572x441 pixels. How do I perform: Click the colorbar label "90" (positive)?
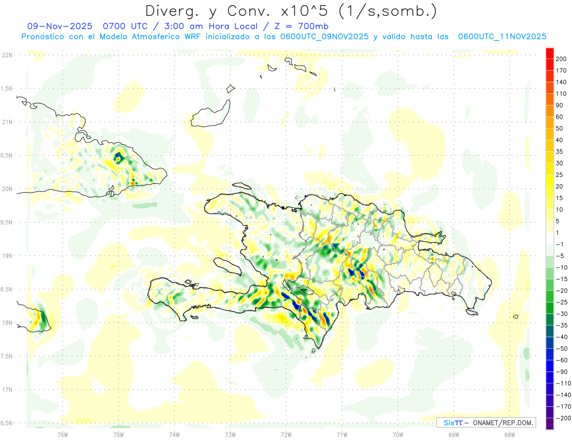click(560, 105)
